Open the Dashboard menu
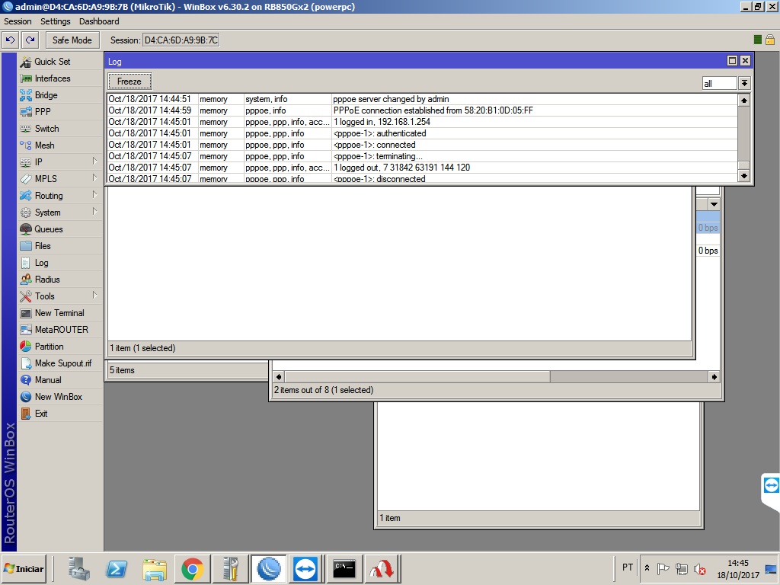This screenshot has height=585, width=780. [x=99, y=21]
